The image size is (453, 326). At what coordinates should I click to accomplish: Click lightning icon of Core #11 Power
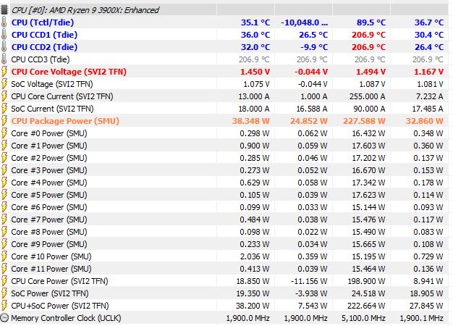click(x=4, y=269)
